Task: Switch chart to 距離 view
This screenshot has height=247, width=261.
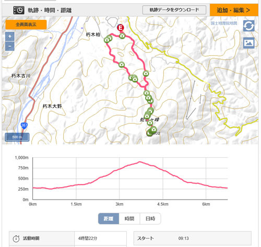Action: 109,218
